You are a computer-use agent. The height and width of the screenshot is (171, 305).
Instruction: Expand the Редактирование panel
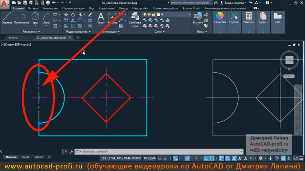click(78, 32)
